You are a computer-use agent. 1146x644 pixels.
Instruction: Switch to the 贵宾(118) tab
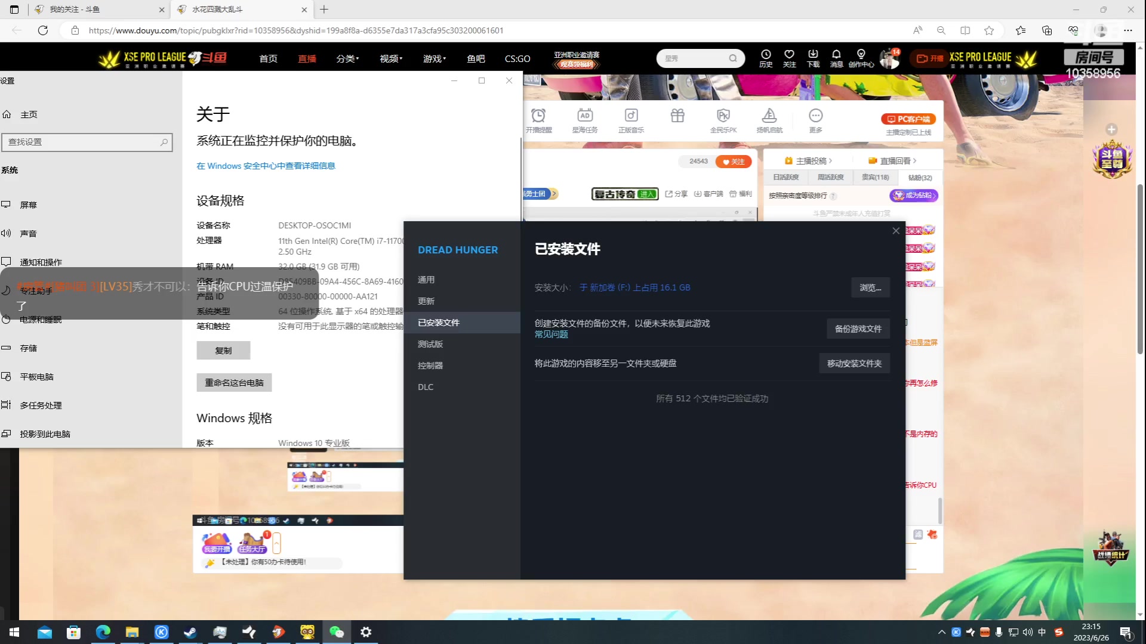(x=875, y=177)
